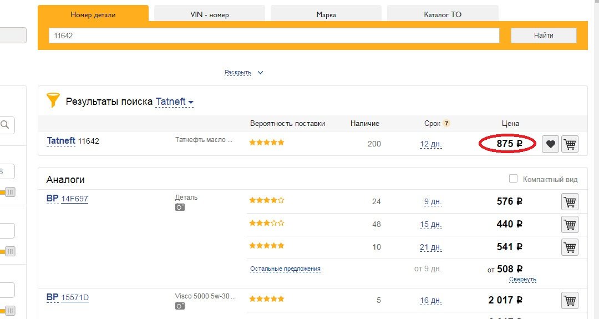Expand the Раскрыть section

click(243, 72)
